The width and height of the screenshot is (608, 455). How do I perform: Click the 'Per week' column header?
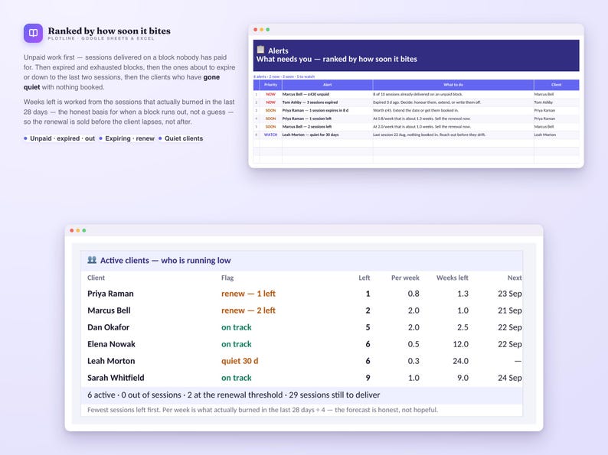click(405, 278)
